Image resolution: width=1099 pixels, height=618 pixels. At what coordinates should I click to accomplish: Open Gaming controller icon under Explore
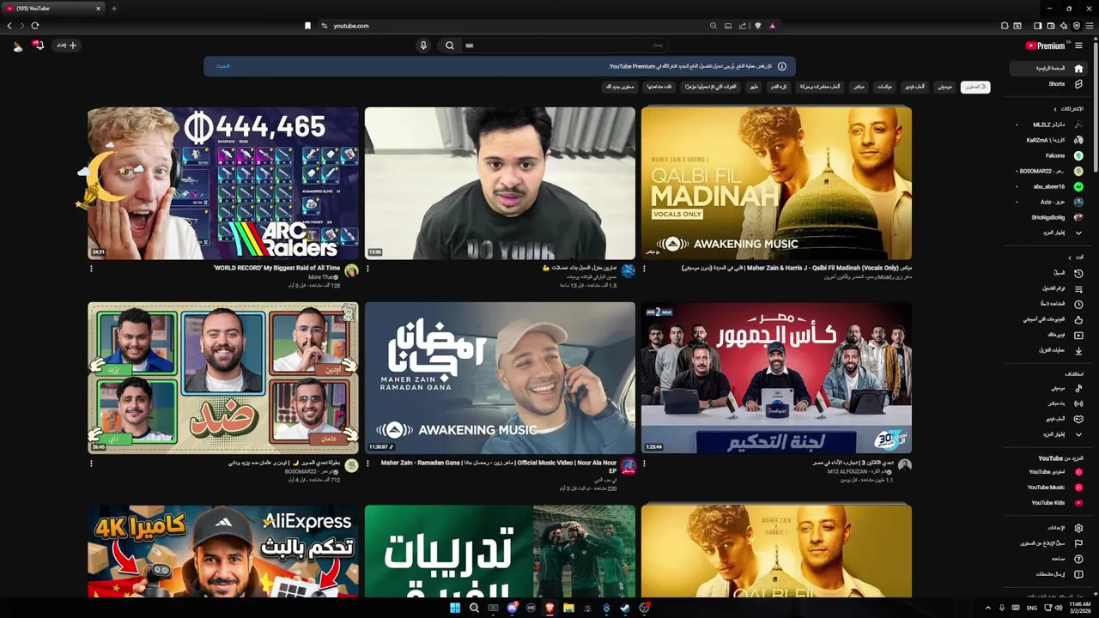click(1078, 419)
